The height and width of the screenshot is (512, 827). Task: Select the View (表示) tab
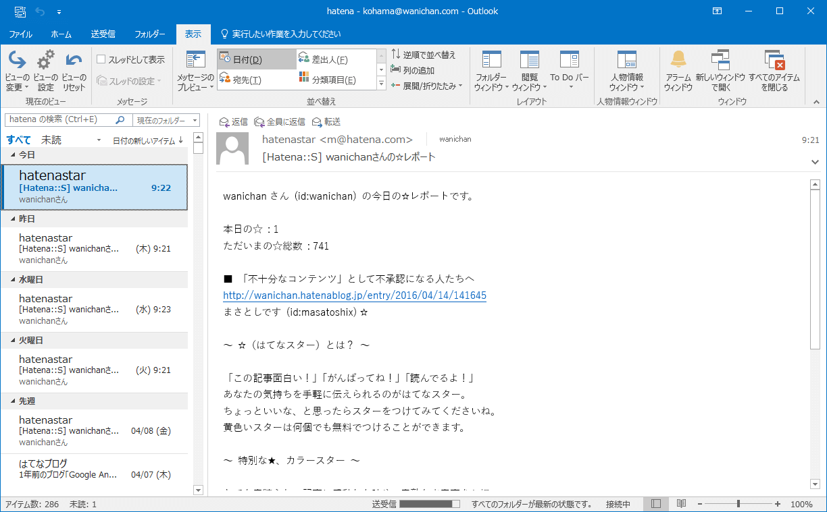[x=193, y=34]
